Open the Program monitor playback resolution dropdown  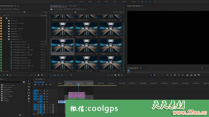(x=204, y=68)
